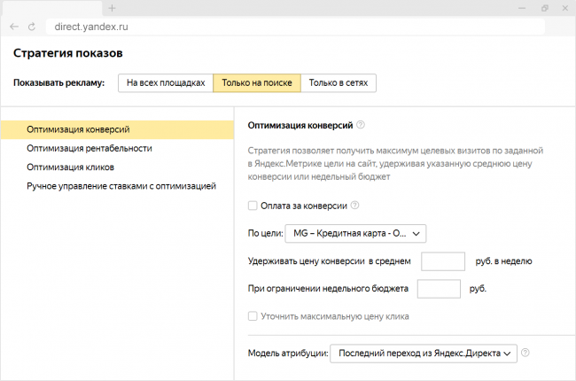Open a new browser tab with plus icon

(x=112, y=8)
